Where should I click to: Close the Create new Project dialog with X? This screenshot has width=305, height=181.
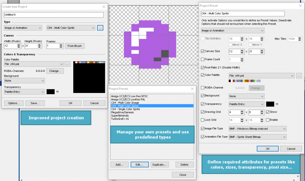pos(104,7)
